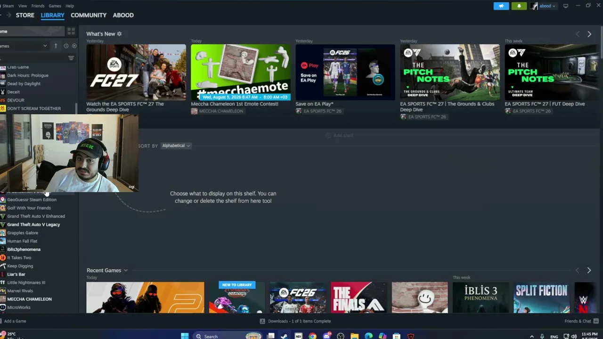Open Split Fiction recent game cover
This screenshot has height=339, width=603.
[541, 298]
